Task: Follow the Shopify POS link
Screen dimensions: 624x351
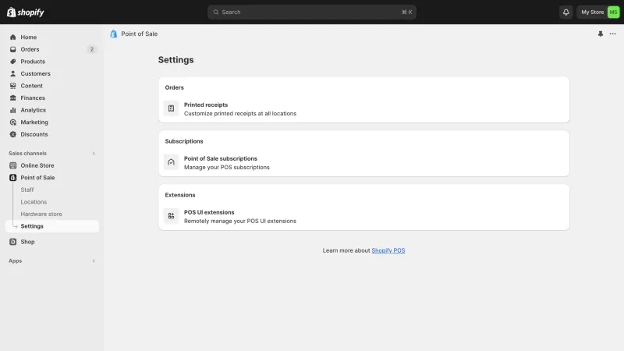Action: coord(388,250)
